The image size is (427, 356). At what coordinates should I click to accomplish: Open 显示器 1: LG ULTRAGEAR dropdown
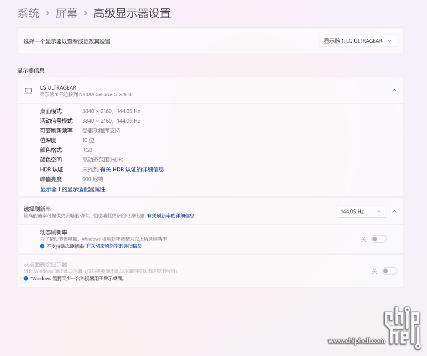point(358,41)
